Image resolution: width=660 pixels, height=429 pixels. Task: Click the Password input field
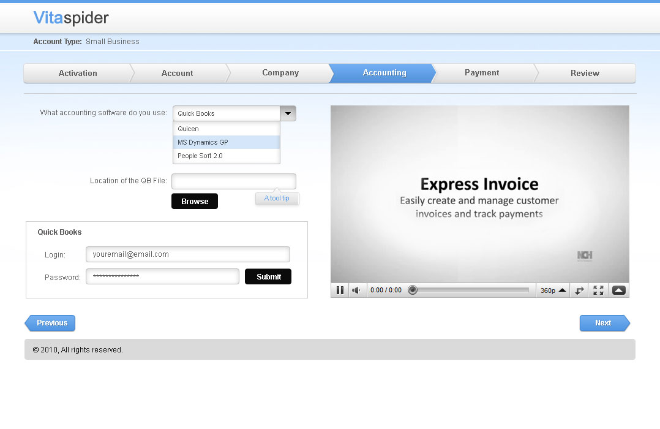(x=162, y=276)
